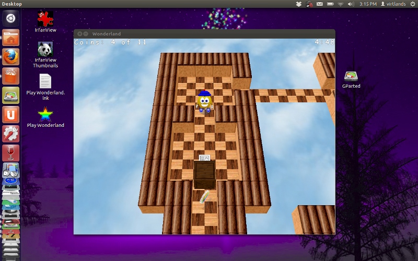Viewport: 418px width, 261px height.
Task: Click the 4:48 game timer
Action: tap(324, 42)
